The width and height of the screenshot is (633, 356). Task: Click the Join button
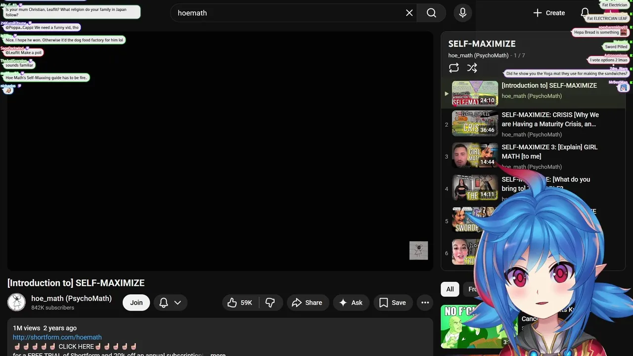coord(136,303)
